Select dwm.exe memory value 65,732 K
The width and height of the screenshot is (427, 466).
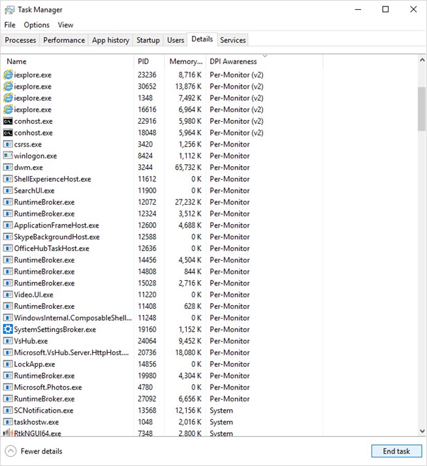[x=188, y=167]
